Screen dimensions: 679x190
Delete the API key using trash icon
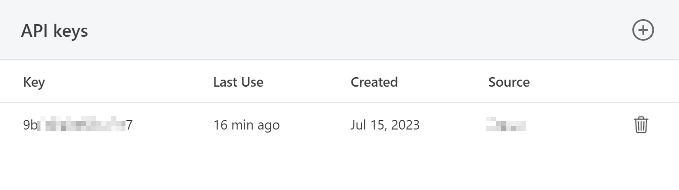point(641,124)
